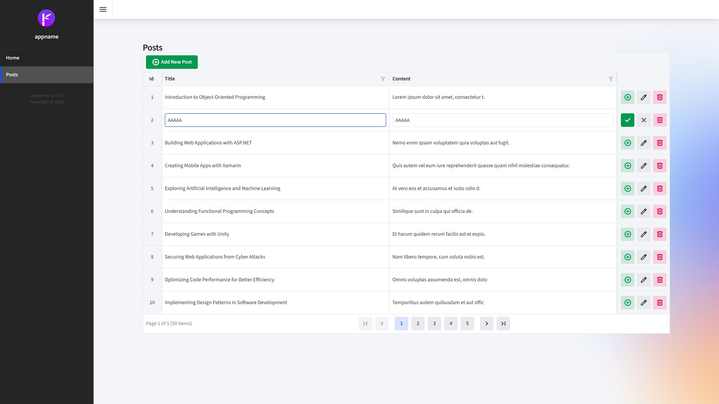Add a post from the Functional Programming row
This screenshot has width=719, height=404.
pyautogui.click(x=628, y=211)
